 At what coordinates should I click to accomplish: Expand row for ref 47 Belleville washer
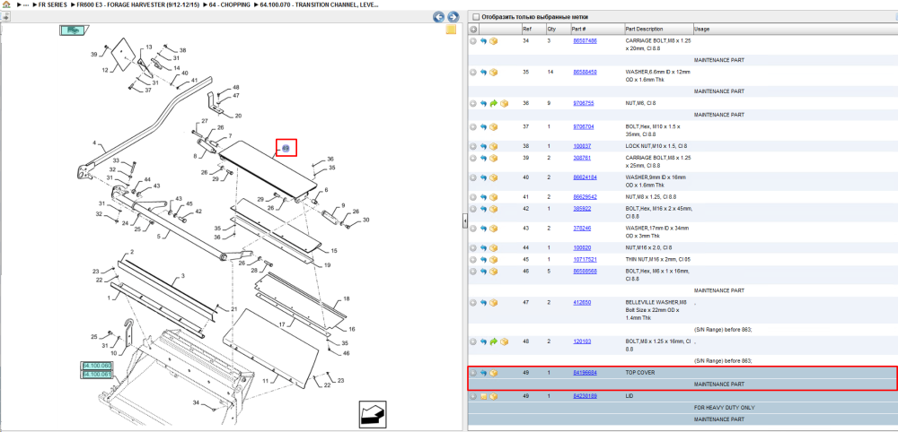pos(473,302)
